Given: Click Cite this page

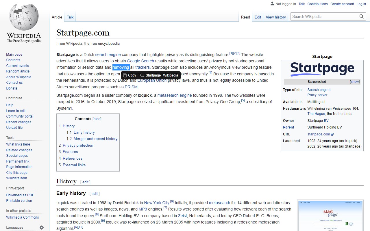Looking at the screenshot, I should point(17,173).
